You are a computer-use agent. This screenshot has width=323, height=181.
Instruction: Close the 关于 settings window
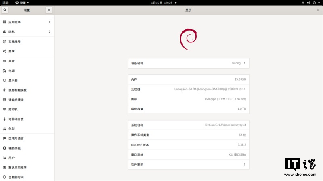tap(318, 10)
